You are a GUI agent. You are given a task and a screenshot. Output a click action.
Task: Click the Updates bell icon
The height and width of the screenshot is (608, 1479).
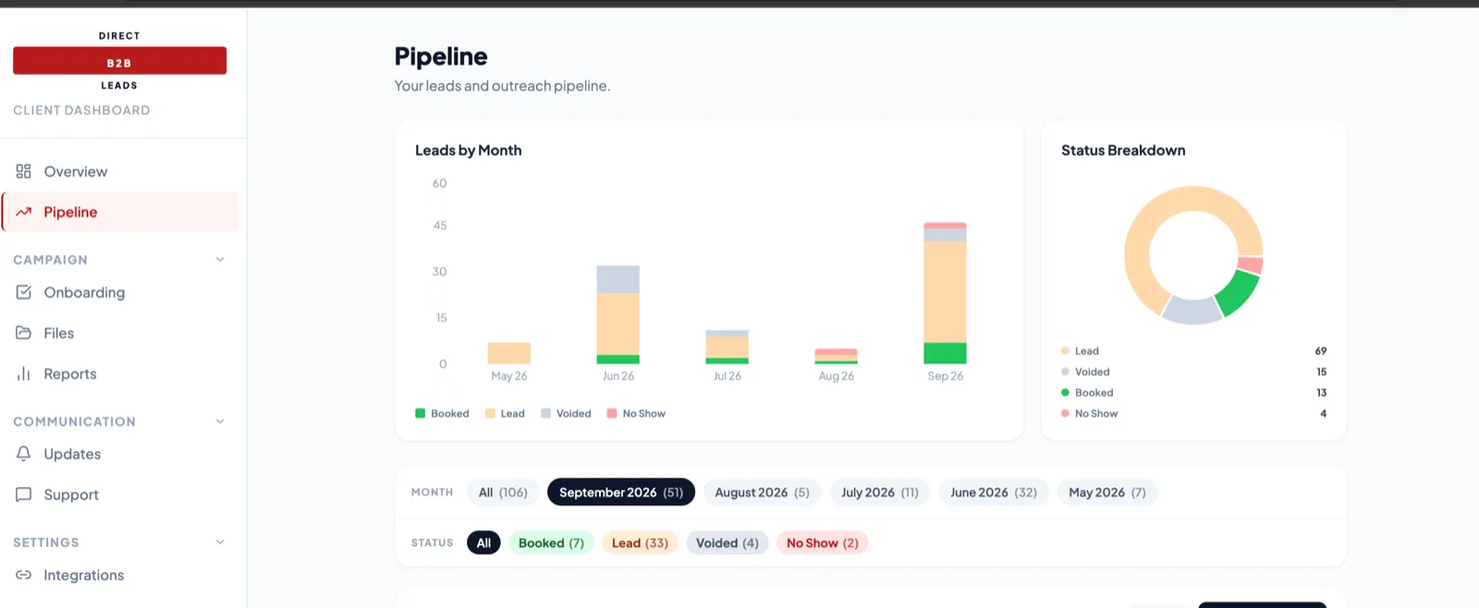[24, 454]
